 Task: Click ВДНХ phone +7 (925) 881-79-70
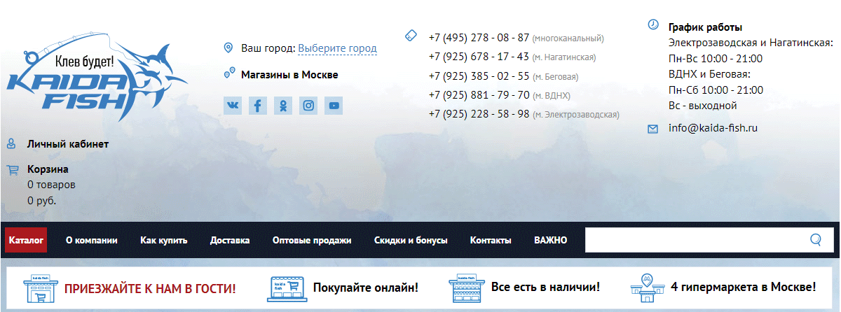coord(479,95)
